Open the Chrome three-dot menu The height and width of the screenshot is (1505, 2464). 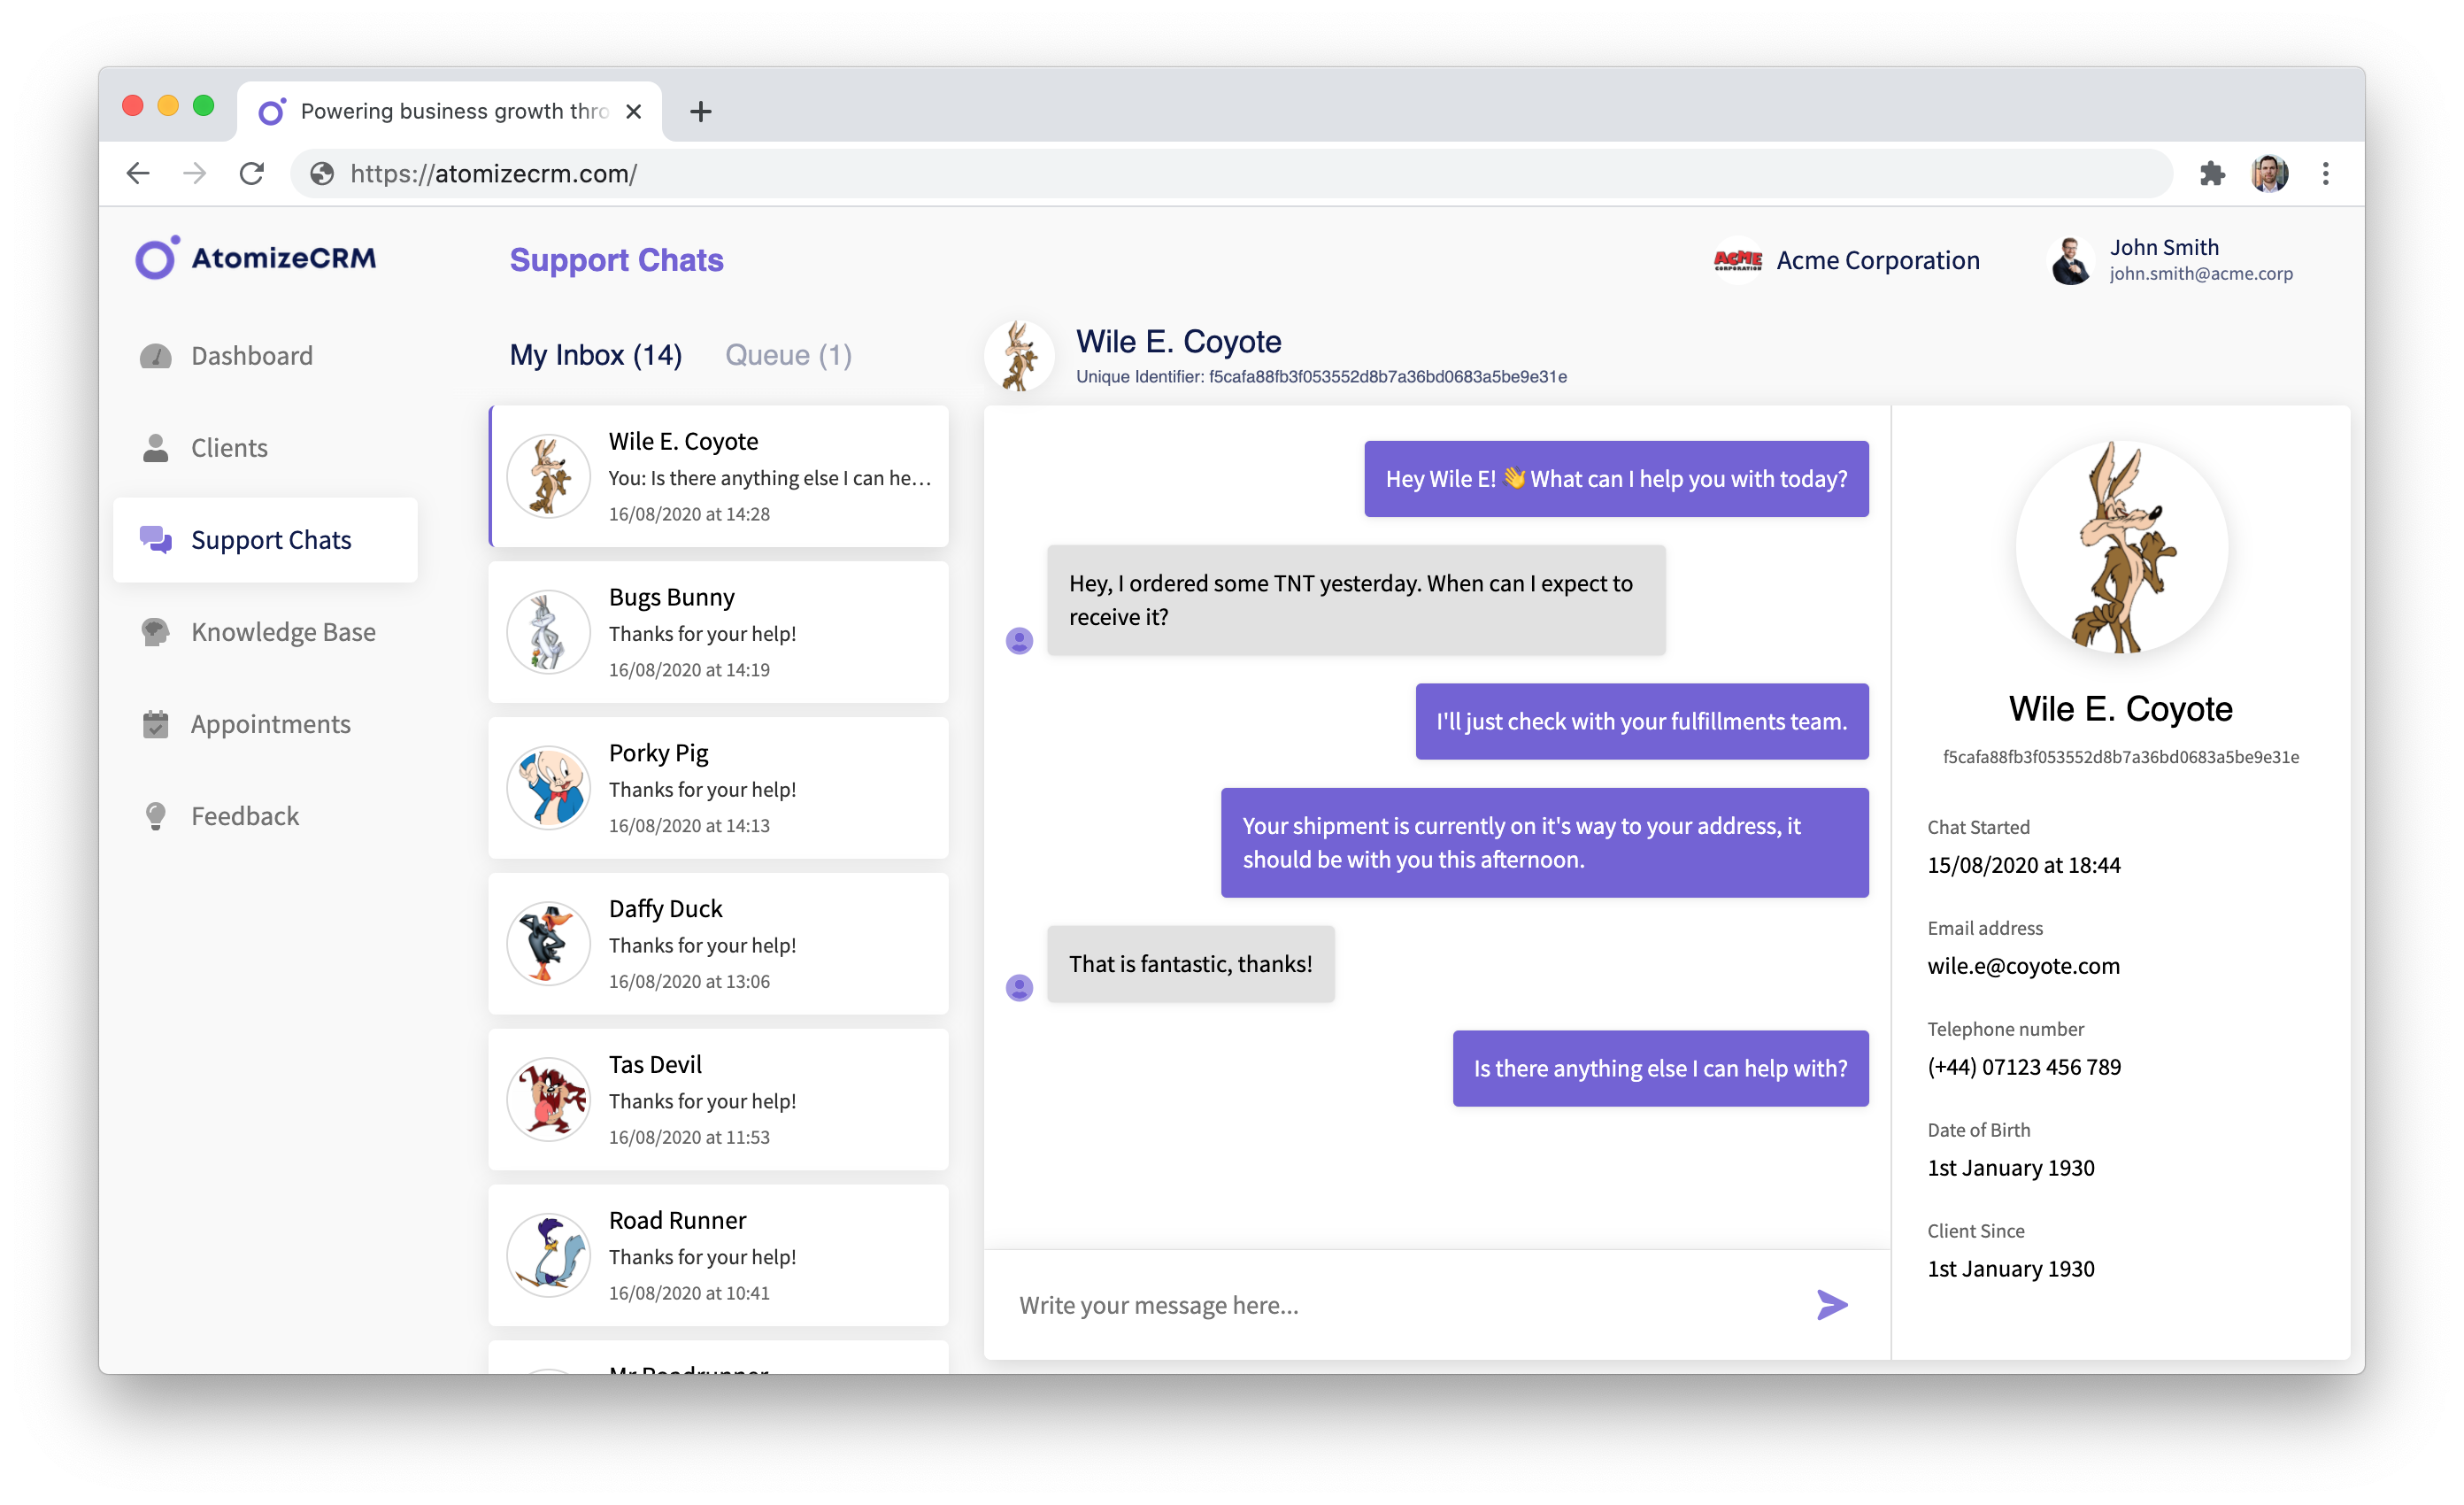click(x=2325, y=174)
